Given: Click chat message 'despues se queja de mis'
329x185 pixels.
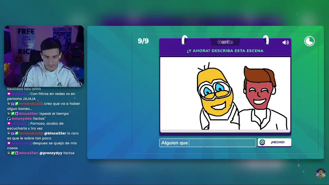Looking at the screenshot, I should pos(55,143).
